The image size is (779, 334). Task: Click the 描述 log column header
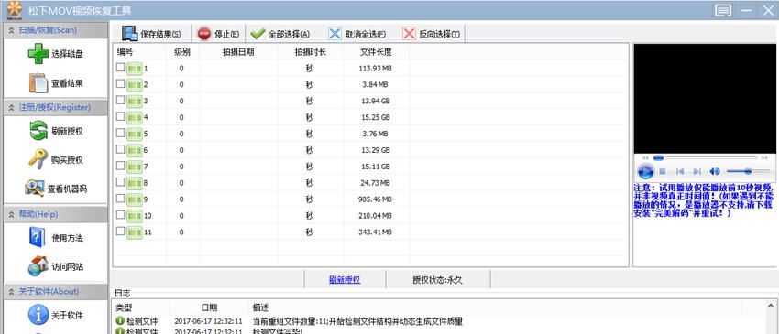coord(261,307)
